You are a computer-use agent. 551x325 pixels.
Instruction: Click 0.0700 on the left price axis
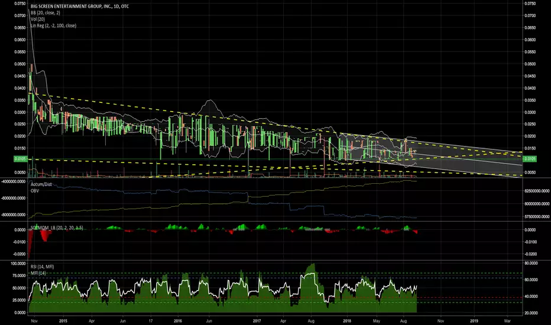point(20,15)
